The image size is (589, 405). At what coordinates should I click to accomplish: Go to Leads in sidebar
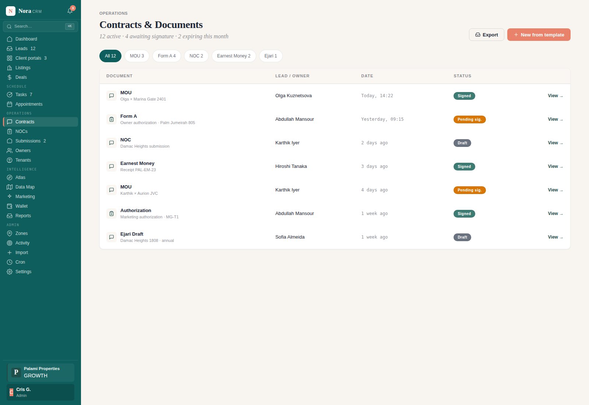(40, 49)
